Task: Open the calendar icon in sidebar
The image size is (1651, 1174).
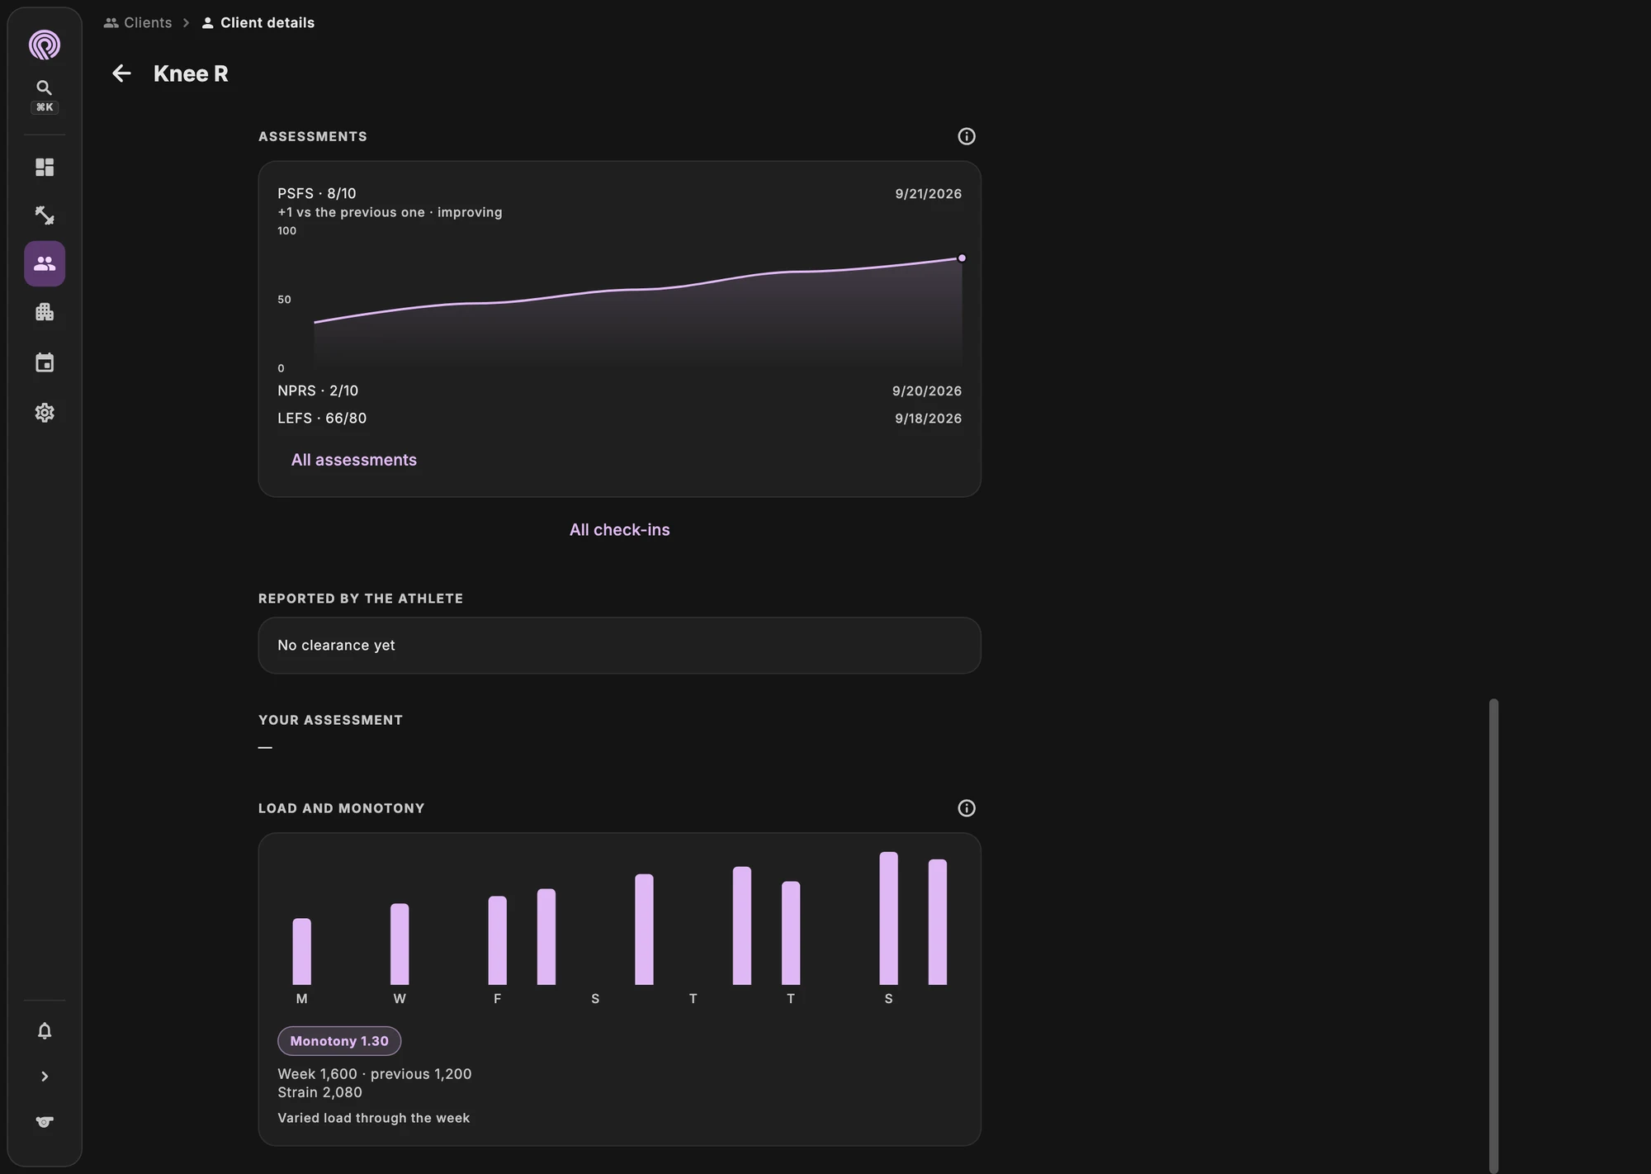Action: click(45, 362)
